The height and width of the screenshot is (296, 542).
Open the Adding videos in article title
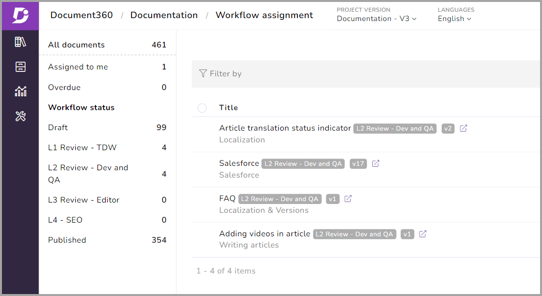pyautogui.click(x=265, y=234)
